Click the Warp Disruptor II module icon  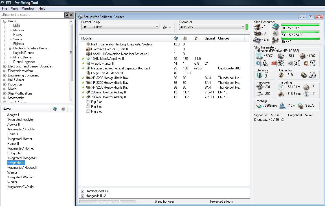click(88, 63)
